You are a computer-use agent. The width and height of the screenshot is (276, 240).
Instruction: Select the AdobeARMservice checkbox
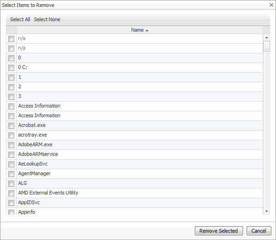11,154
